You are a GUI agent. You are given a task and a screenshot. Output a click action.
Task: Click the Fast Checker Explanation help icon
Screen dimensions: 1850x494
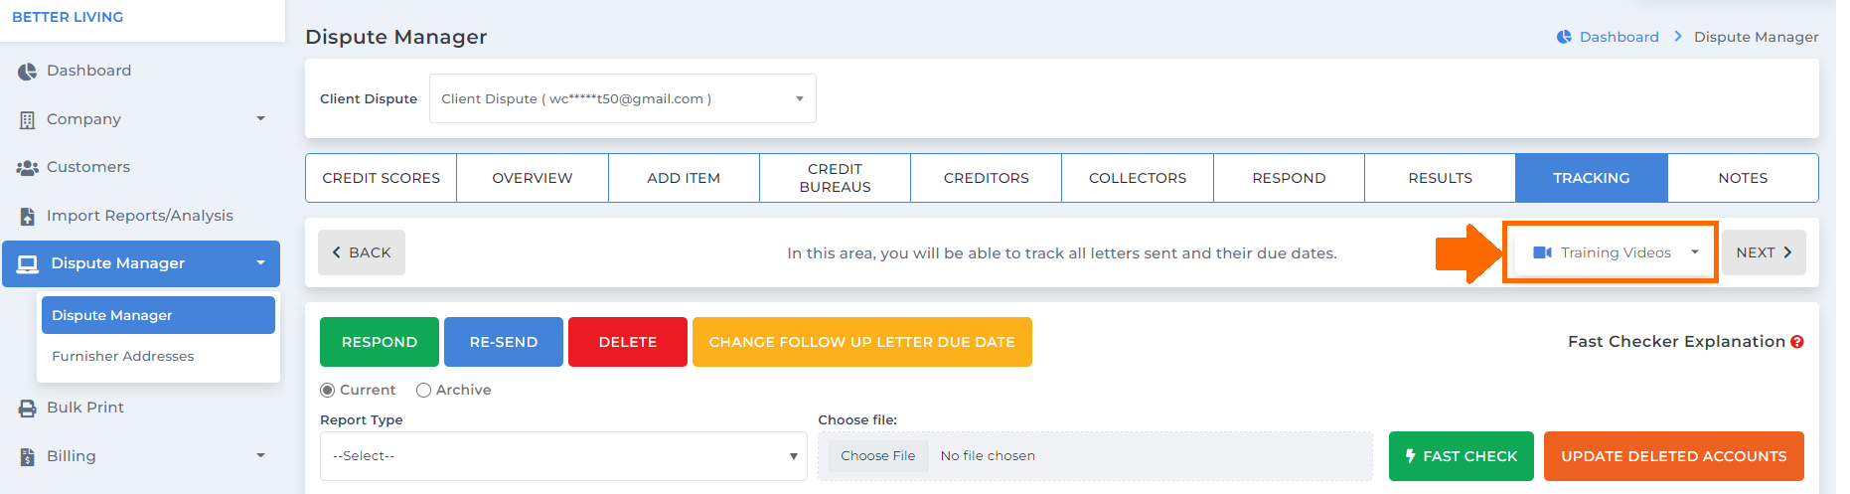[x=1797, y=342]
